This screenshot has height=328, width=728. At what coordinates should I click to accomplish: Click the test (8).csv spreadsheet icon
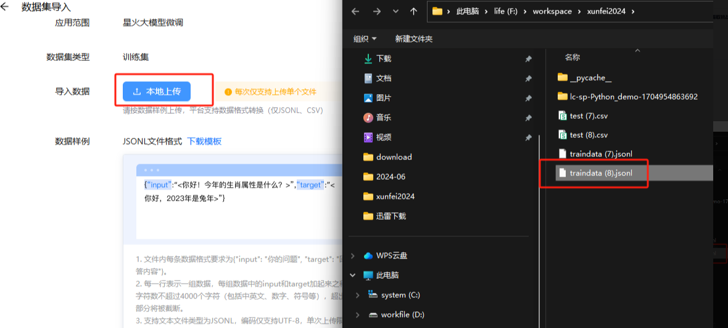(x=562, y=135)
